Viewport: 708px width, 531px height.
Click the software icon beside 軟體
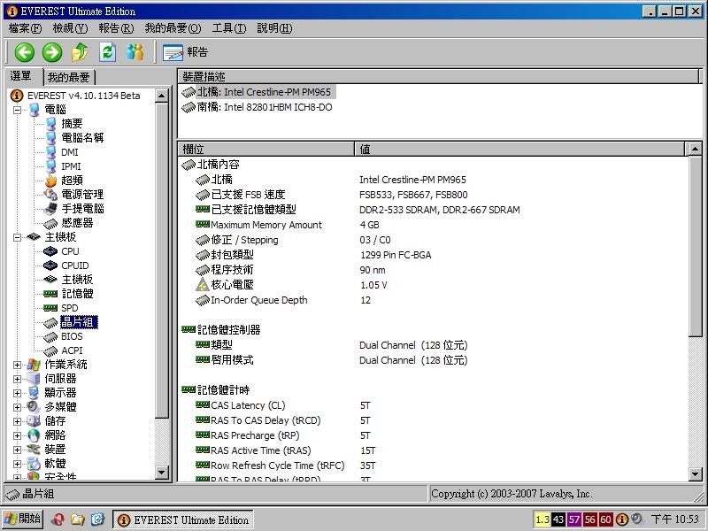pos(34,464)
